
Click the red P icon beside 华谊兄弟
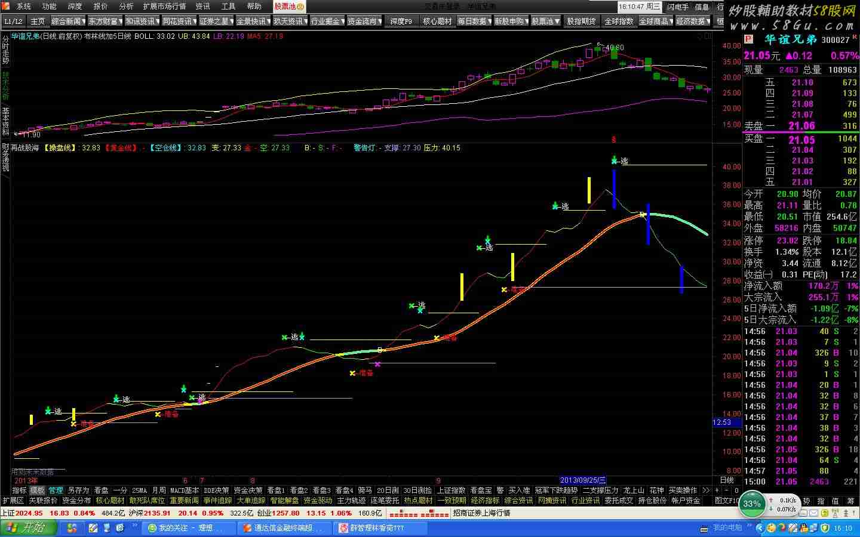(x=748, y=39)
